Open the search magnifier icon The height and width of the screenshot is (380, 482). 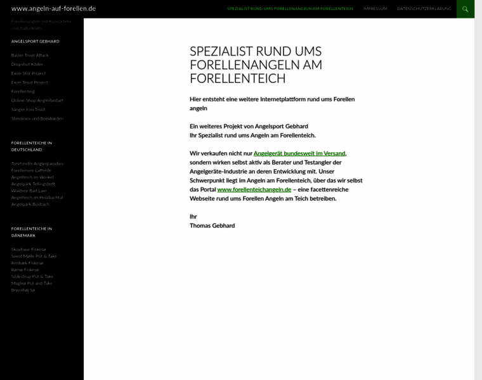[466, 9]
